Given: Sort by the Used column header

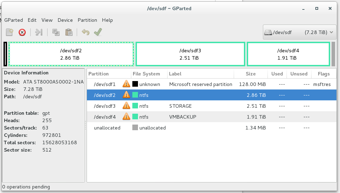Looking at the screenshot, I should [277, 74].
